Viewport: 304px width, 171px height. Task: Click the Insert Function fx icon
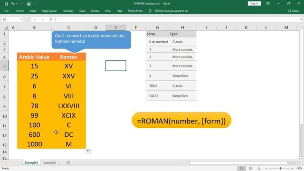click(51, 19)
